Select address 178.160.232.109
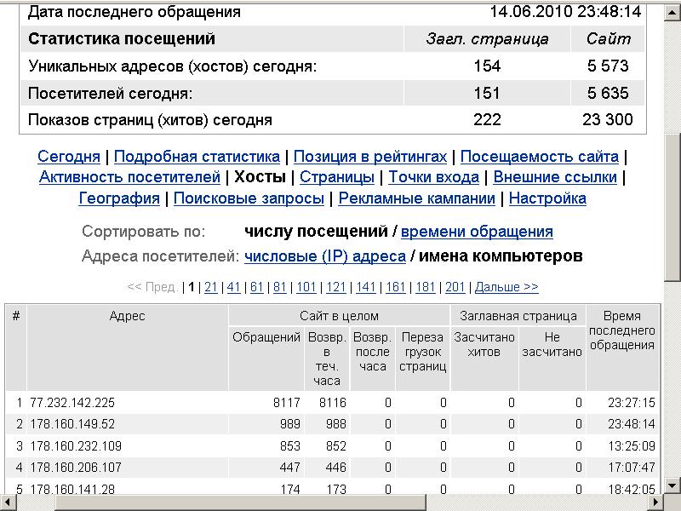 pos(76,446)
